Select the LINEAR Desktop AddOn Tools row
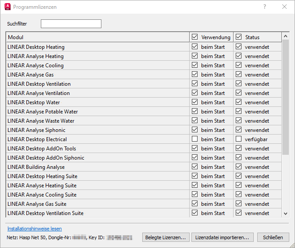This screenshot has width=295, height=248. 144,148
